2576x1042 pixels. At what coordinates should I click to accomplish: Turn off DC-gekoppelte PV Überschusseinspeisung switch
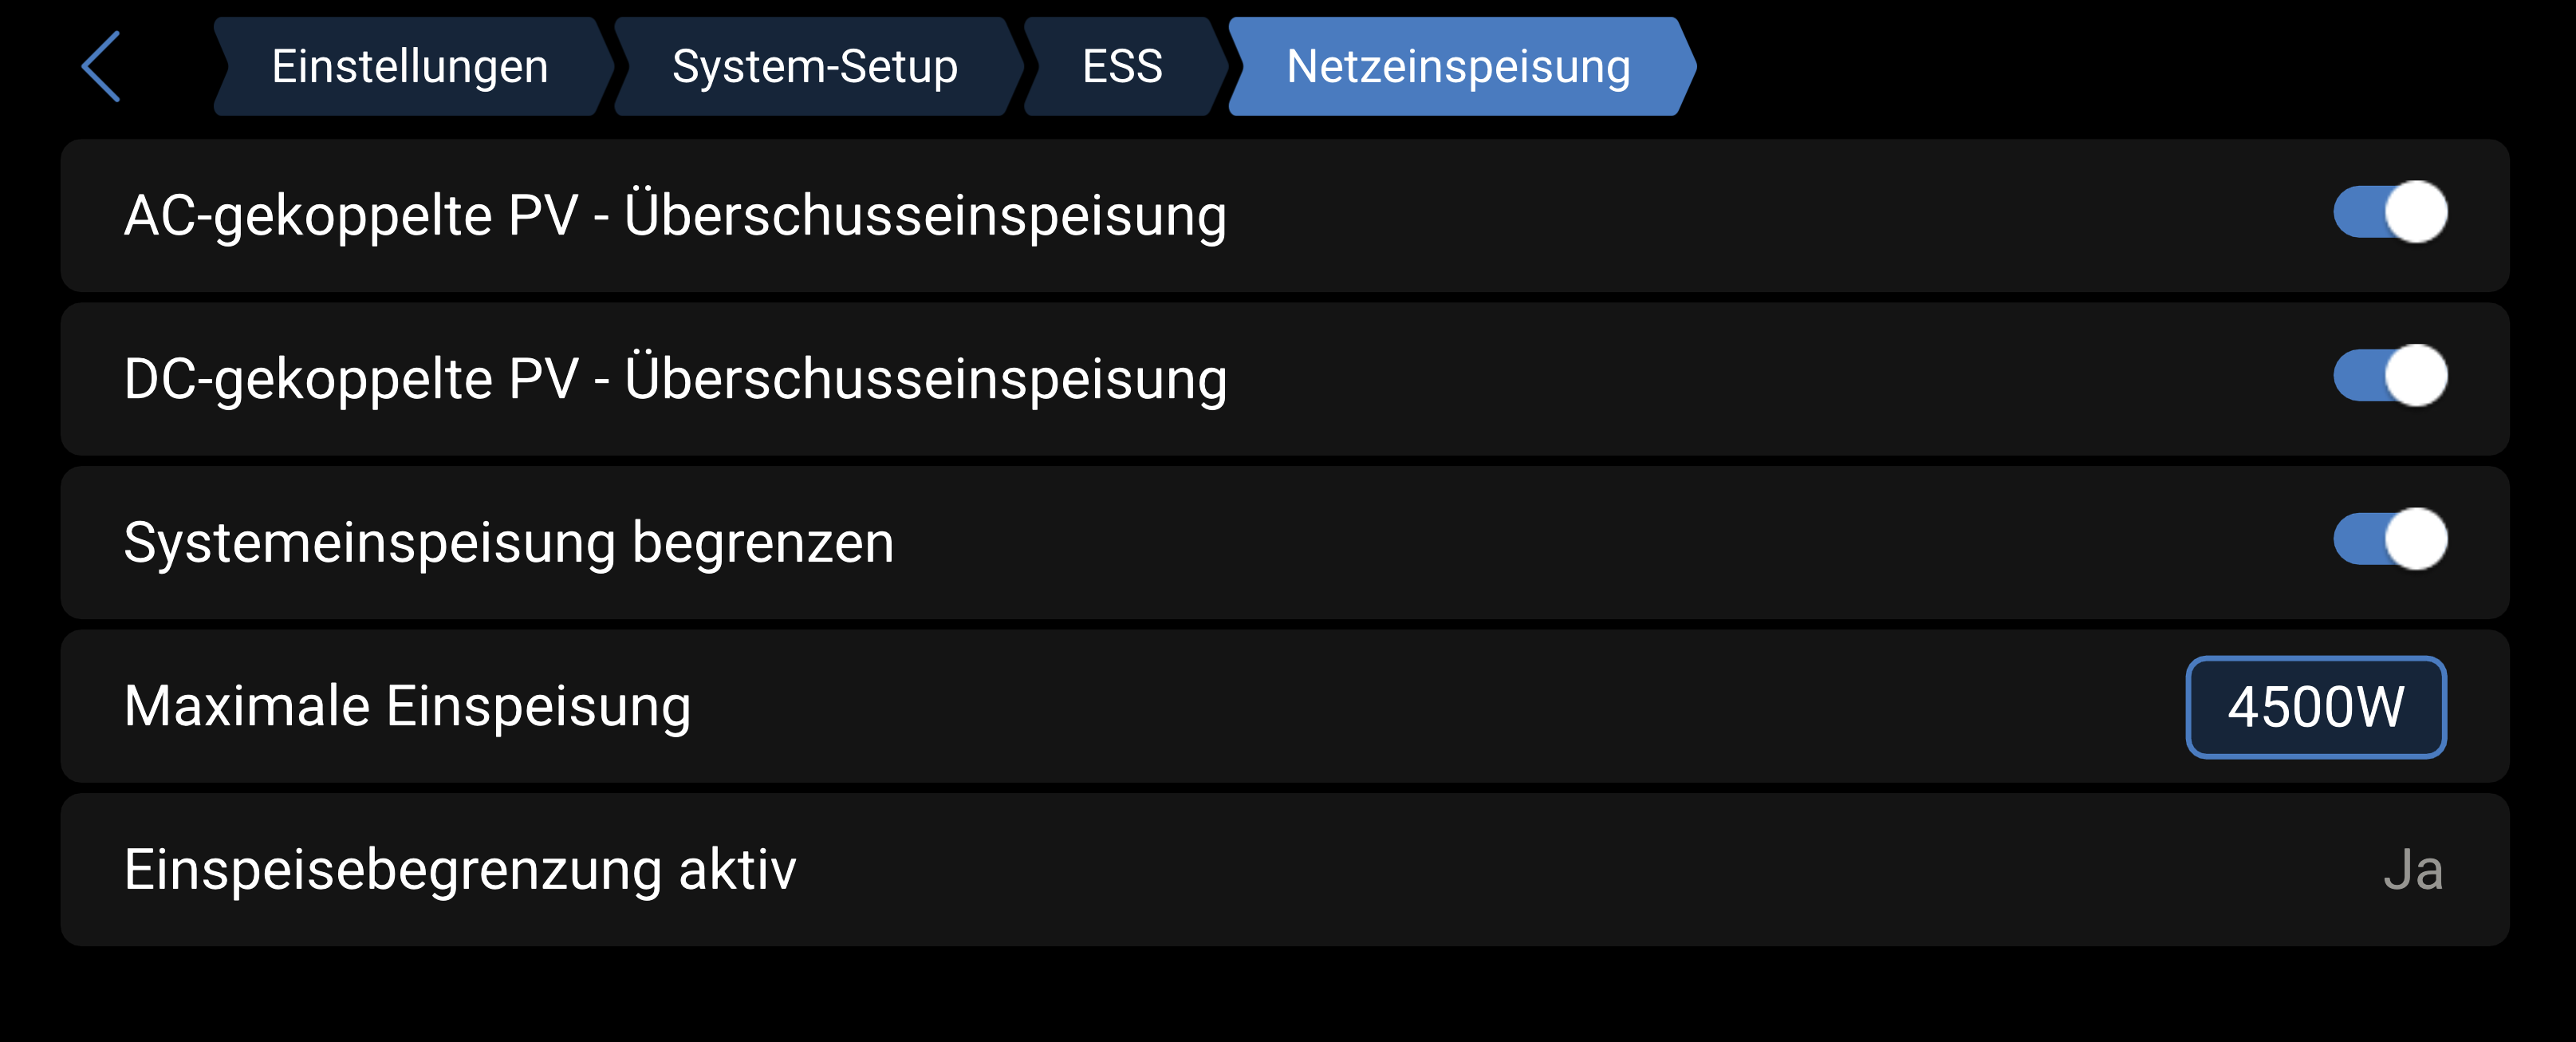(2390, 376)
